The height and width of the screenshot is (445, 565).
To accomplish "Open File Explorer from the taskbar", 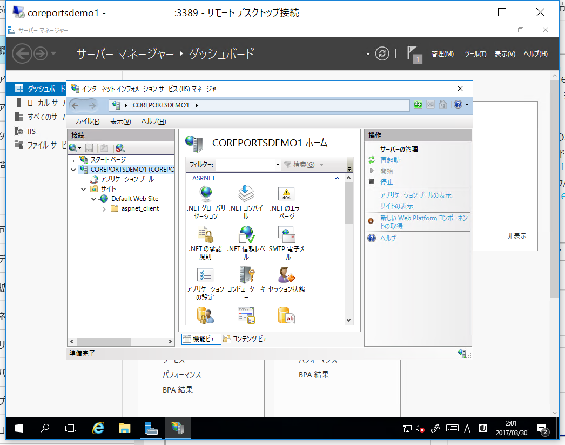I will point(124,428).
